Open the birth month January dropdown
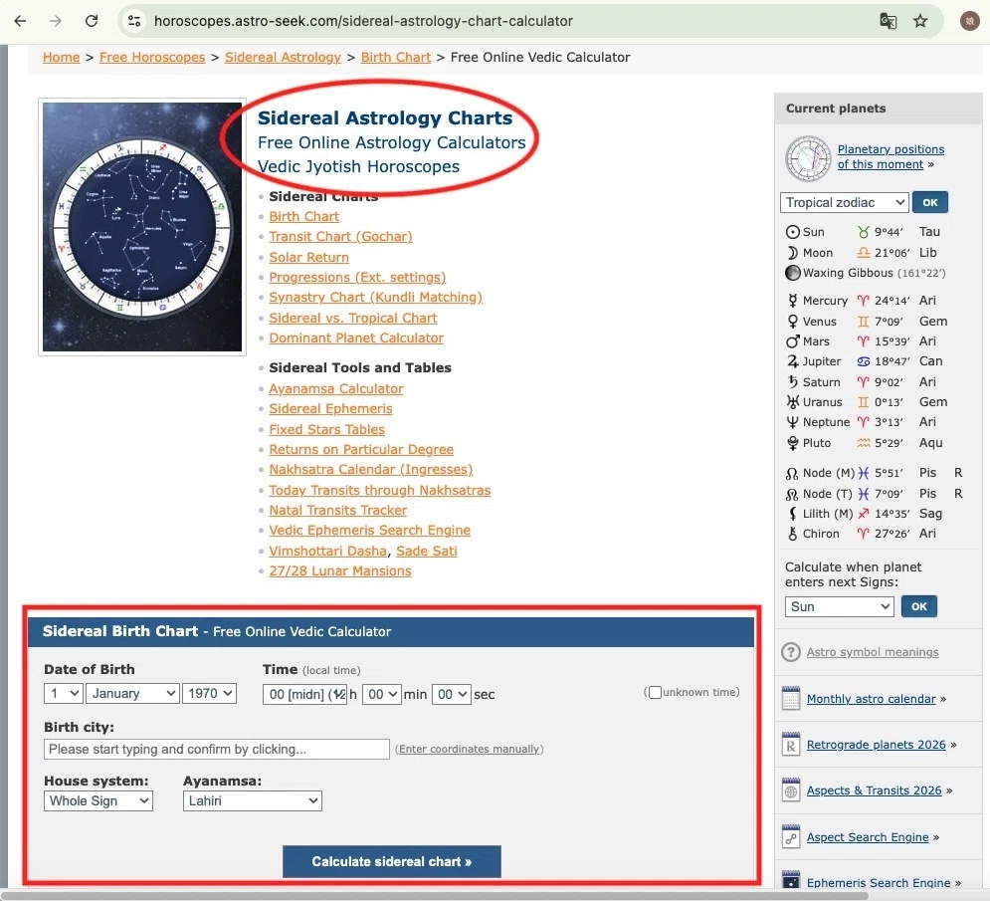990x901 pixels. tap(132, 694)
